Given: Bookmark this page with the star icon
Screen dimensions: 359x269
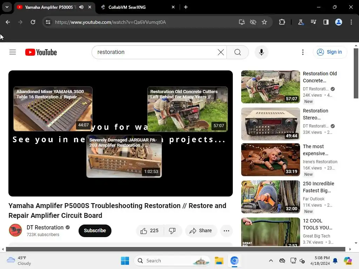Looking at the screenshot, I should click(x=264, y=22).
